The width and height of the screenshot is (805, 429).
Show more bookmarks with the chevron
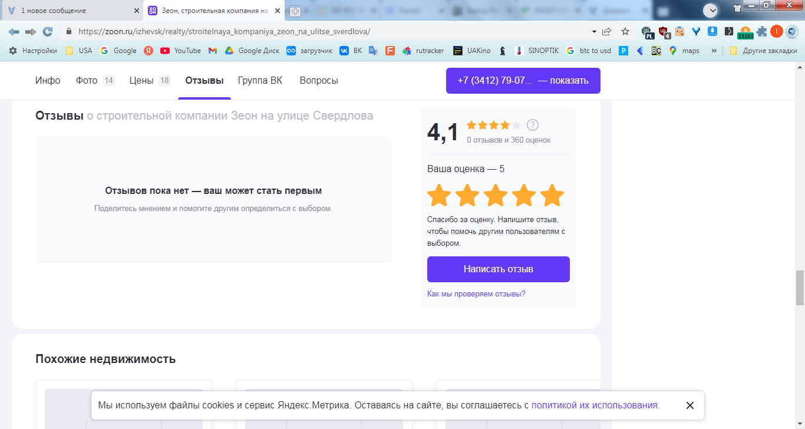click(714, 51)
